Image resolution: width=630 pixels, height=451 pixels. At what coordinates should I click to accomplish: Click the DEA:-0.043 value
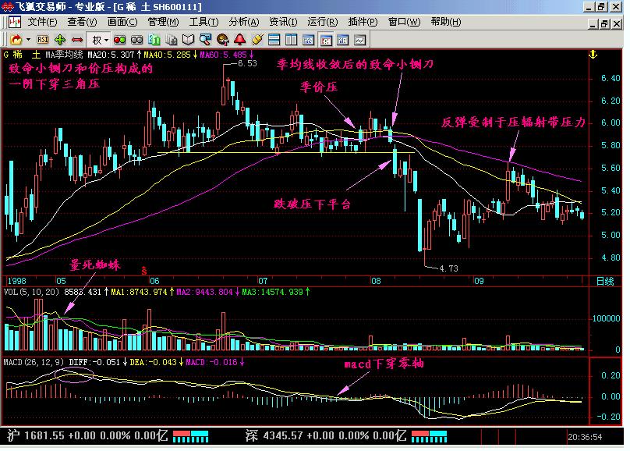[x=153, y=362]
